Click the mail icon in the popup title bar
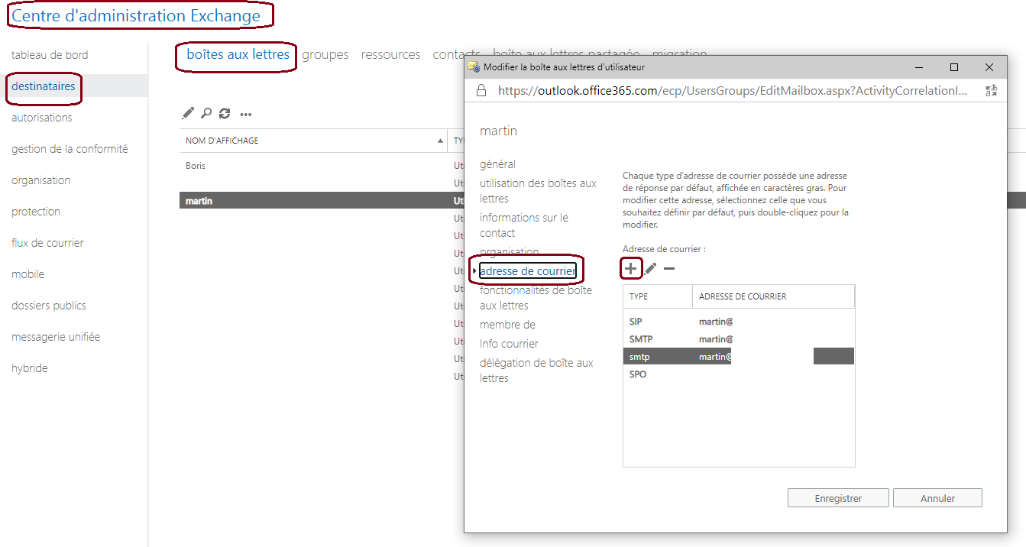The image size is (1026, 547). (474, 67)
